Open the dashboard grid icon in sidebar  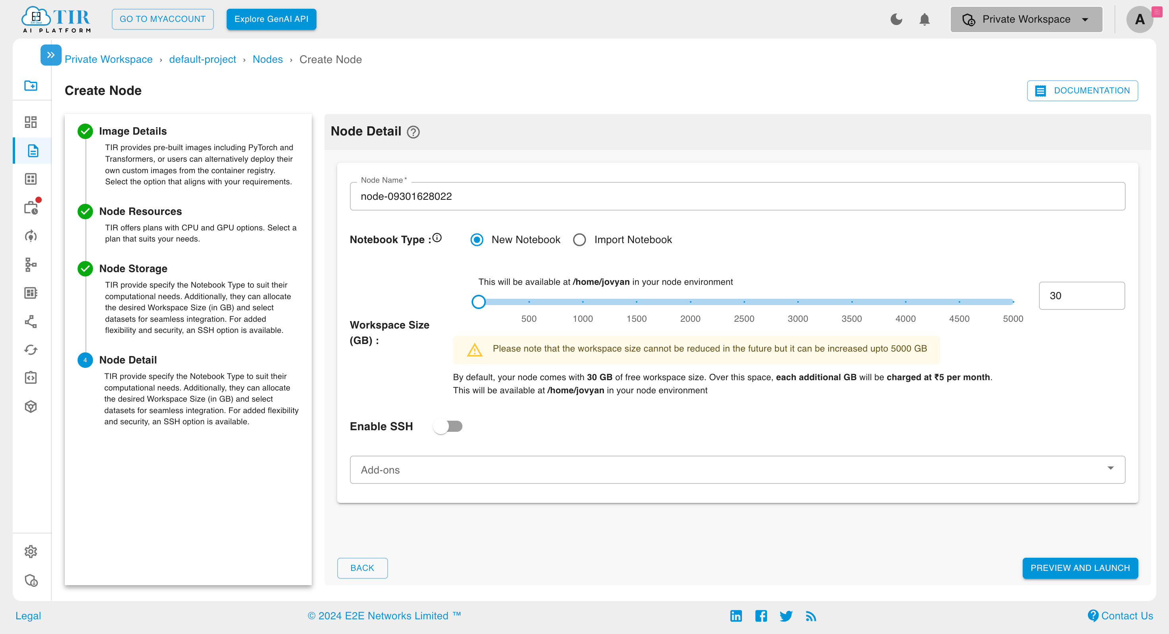pyautogui.click(x=31, y=122)
